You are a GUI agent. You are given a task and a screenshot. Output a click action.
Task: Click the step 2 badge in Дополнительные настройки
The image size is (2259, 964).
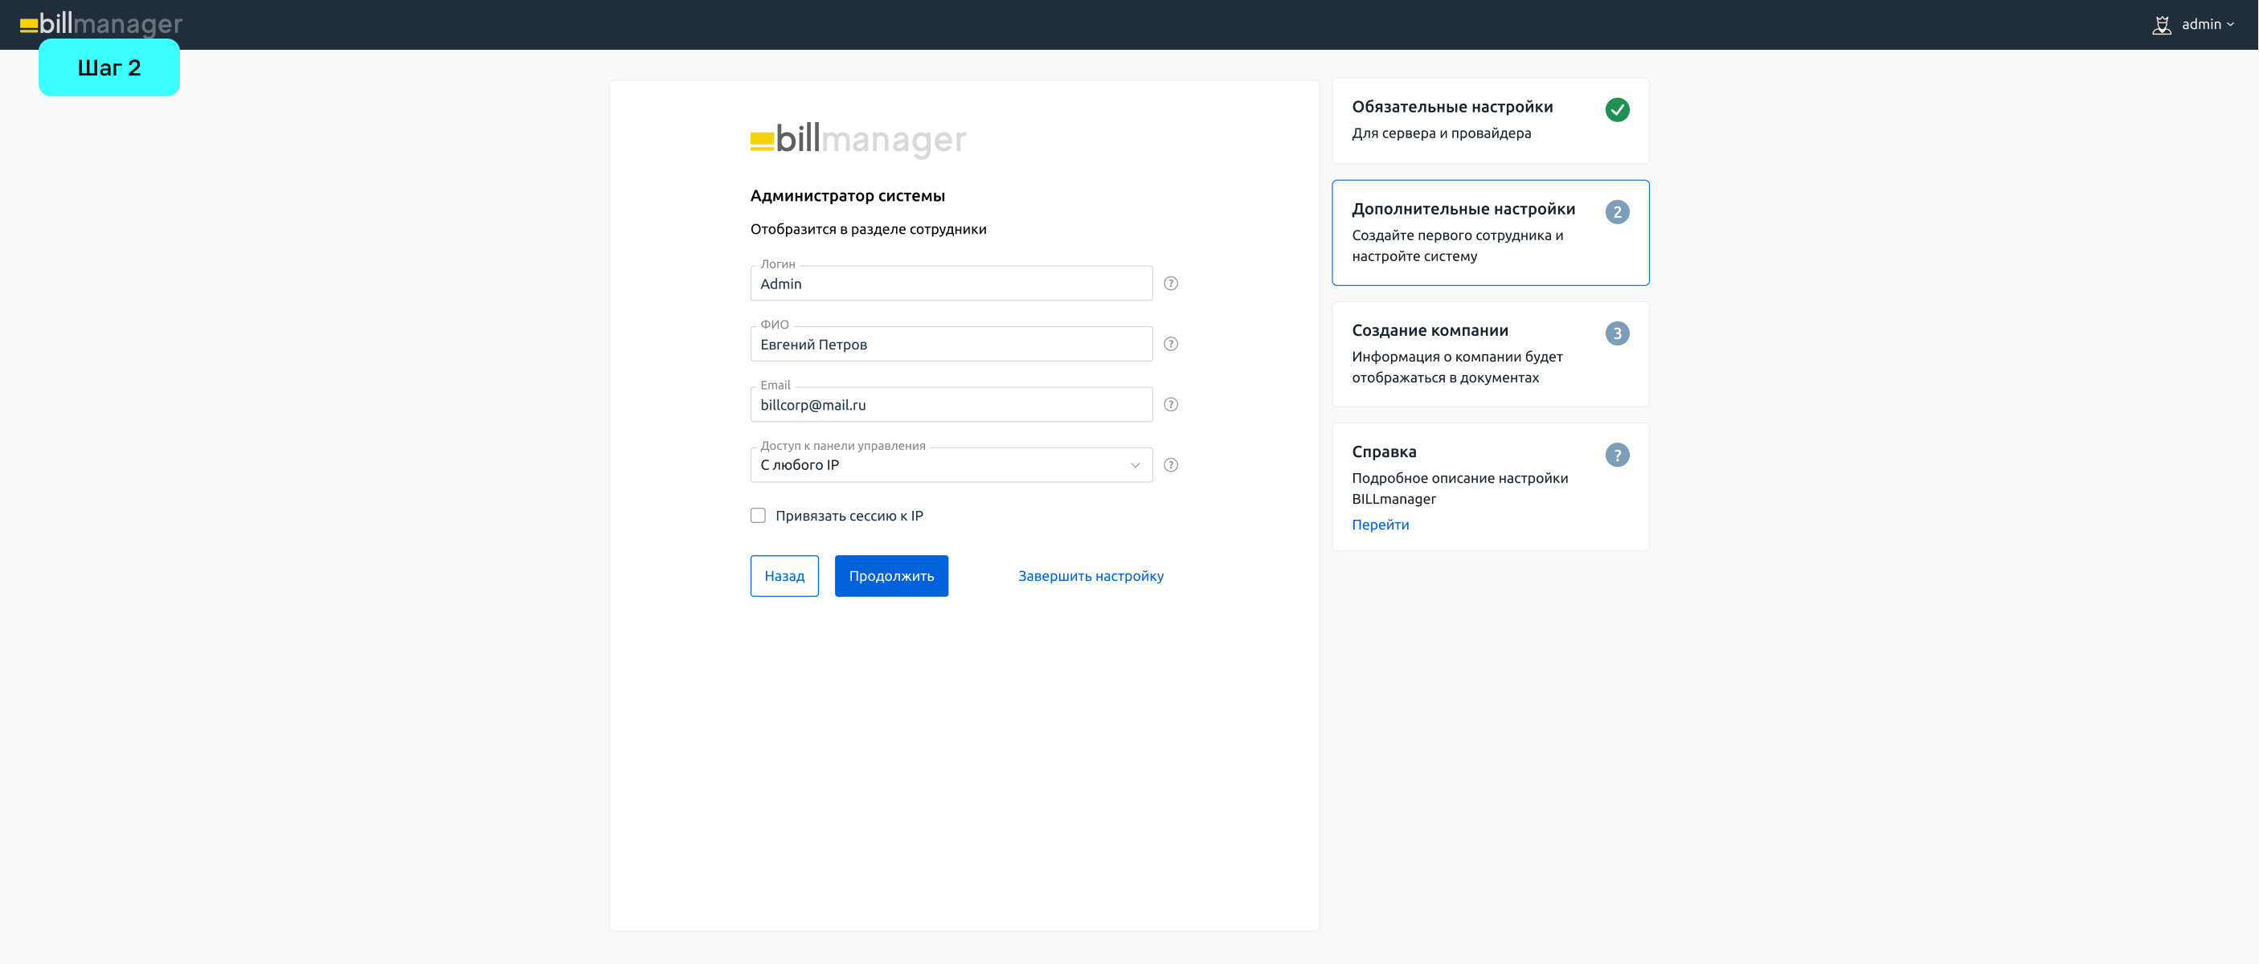(1617, 212)
